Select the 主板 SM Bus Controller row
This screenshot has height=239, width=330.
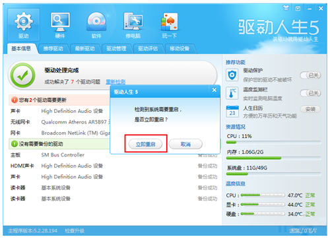[x=114, y=155]
